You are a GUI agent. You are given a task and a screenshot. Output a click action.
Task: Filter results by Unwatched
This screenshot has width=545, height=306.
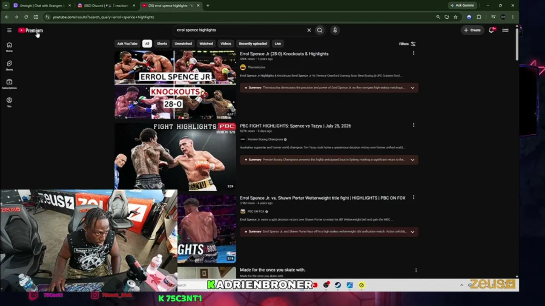pyautogui.click(x=183, y=43)
